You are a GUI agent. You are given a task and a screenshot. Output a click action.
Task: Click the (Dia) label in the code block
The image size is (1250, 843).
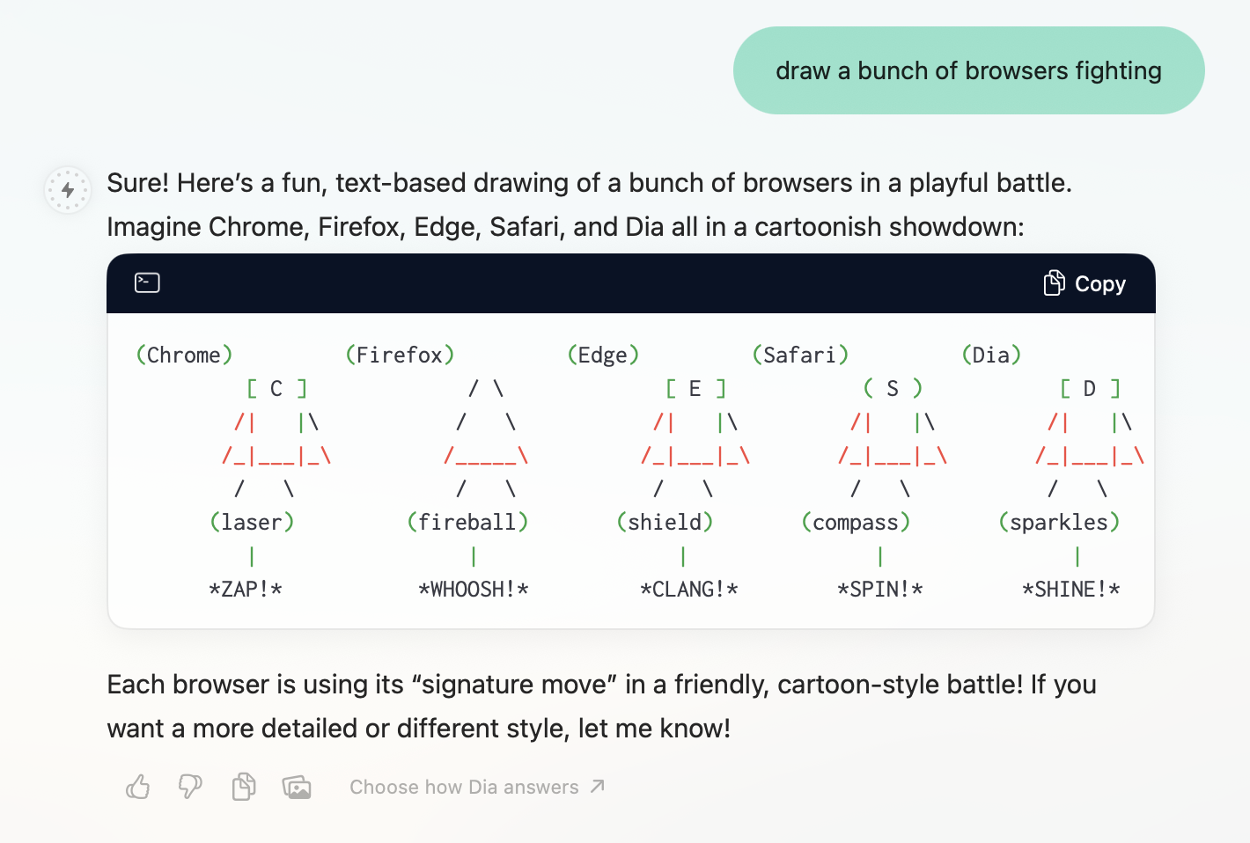pyautogui.click(x=991, y=355)
